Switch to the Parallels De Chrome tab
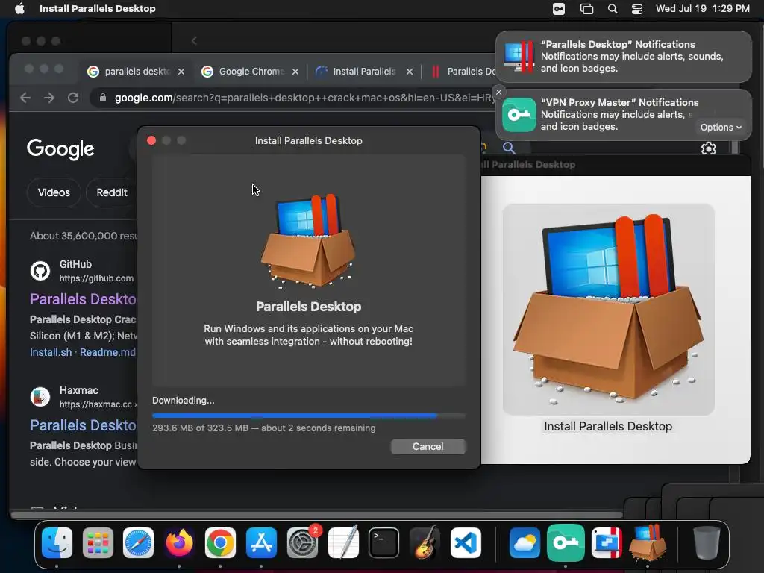Screen dimensions: 764x573 [464, 72]
